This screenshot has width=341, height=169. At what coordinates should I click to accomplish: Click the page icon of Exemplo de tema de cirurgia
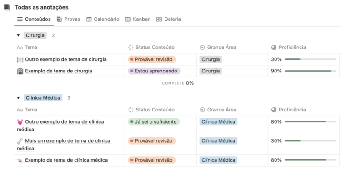(20, 71)
